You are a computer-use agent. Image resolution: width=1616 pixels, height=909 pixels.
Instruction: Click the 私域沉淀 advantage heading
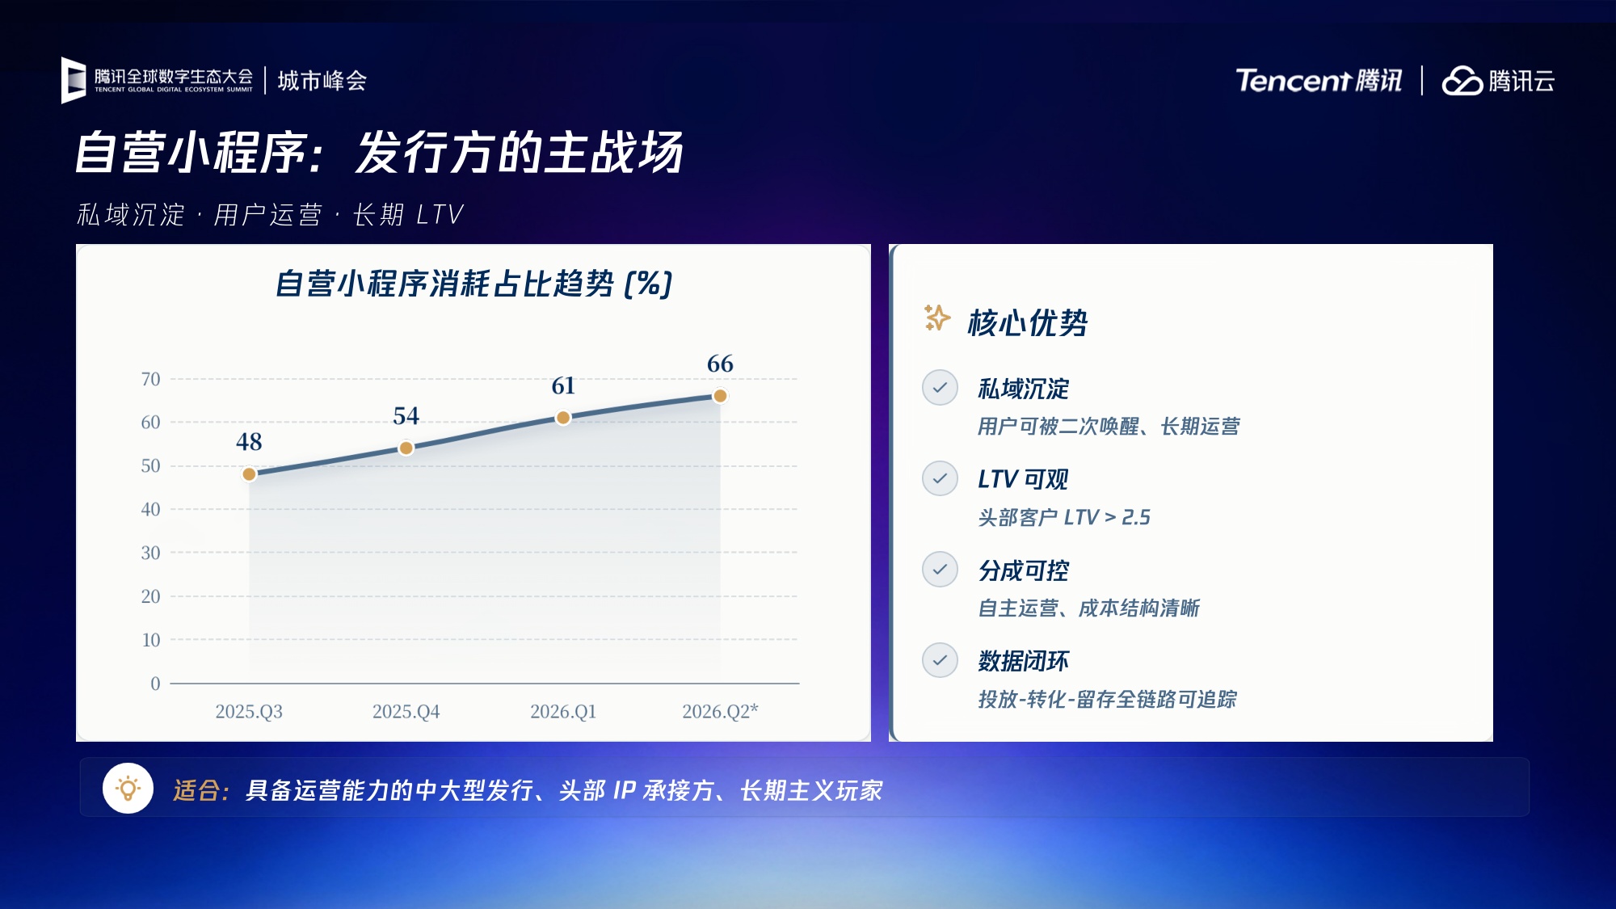1024,389
